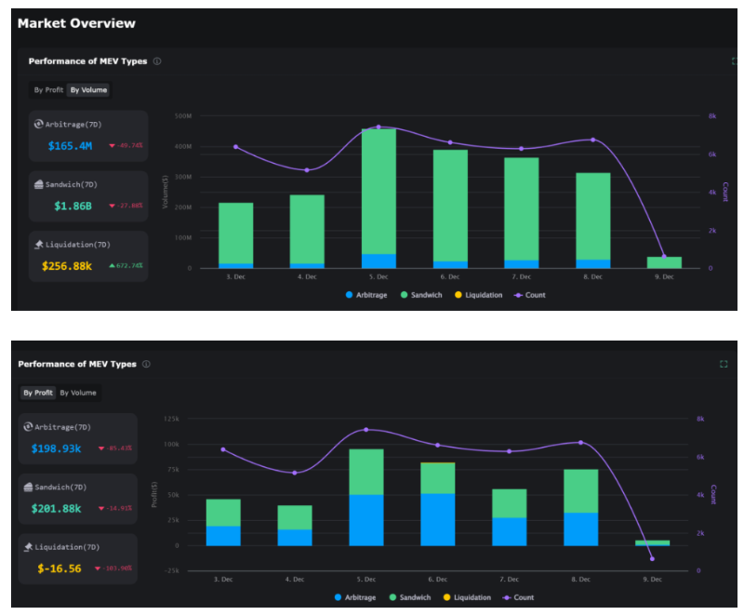The height and width of the screenshot is (615, 744).
Task: Switch upper chart to By Profit
Action: tap(48, 89)
